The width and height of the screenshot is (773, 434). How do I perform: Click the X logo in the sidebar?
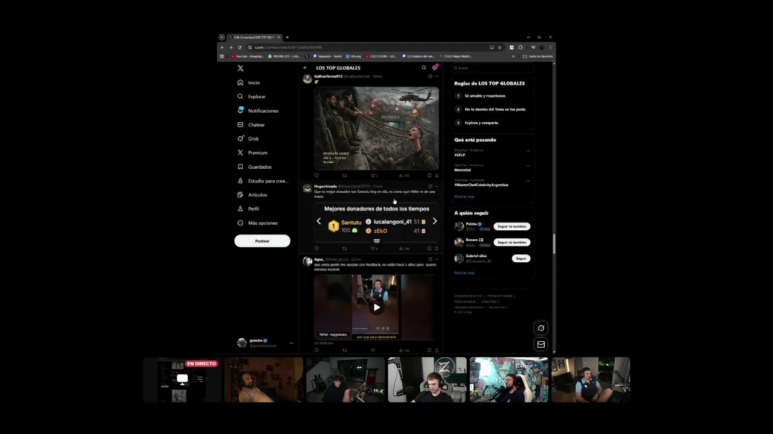(x=240, y=69)
